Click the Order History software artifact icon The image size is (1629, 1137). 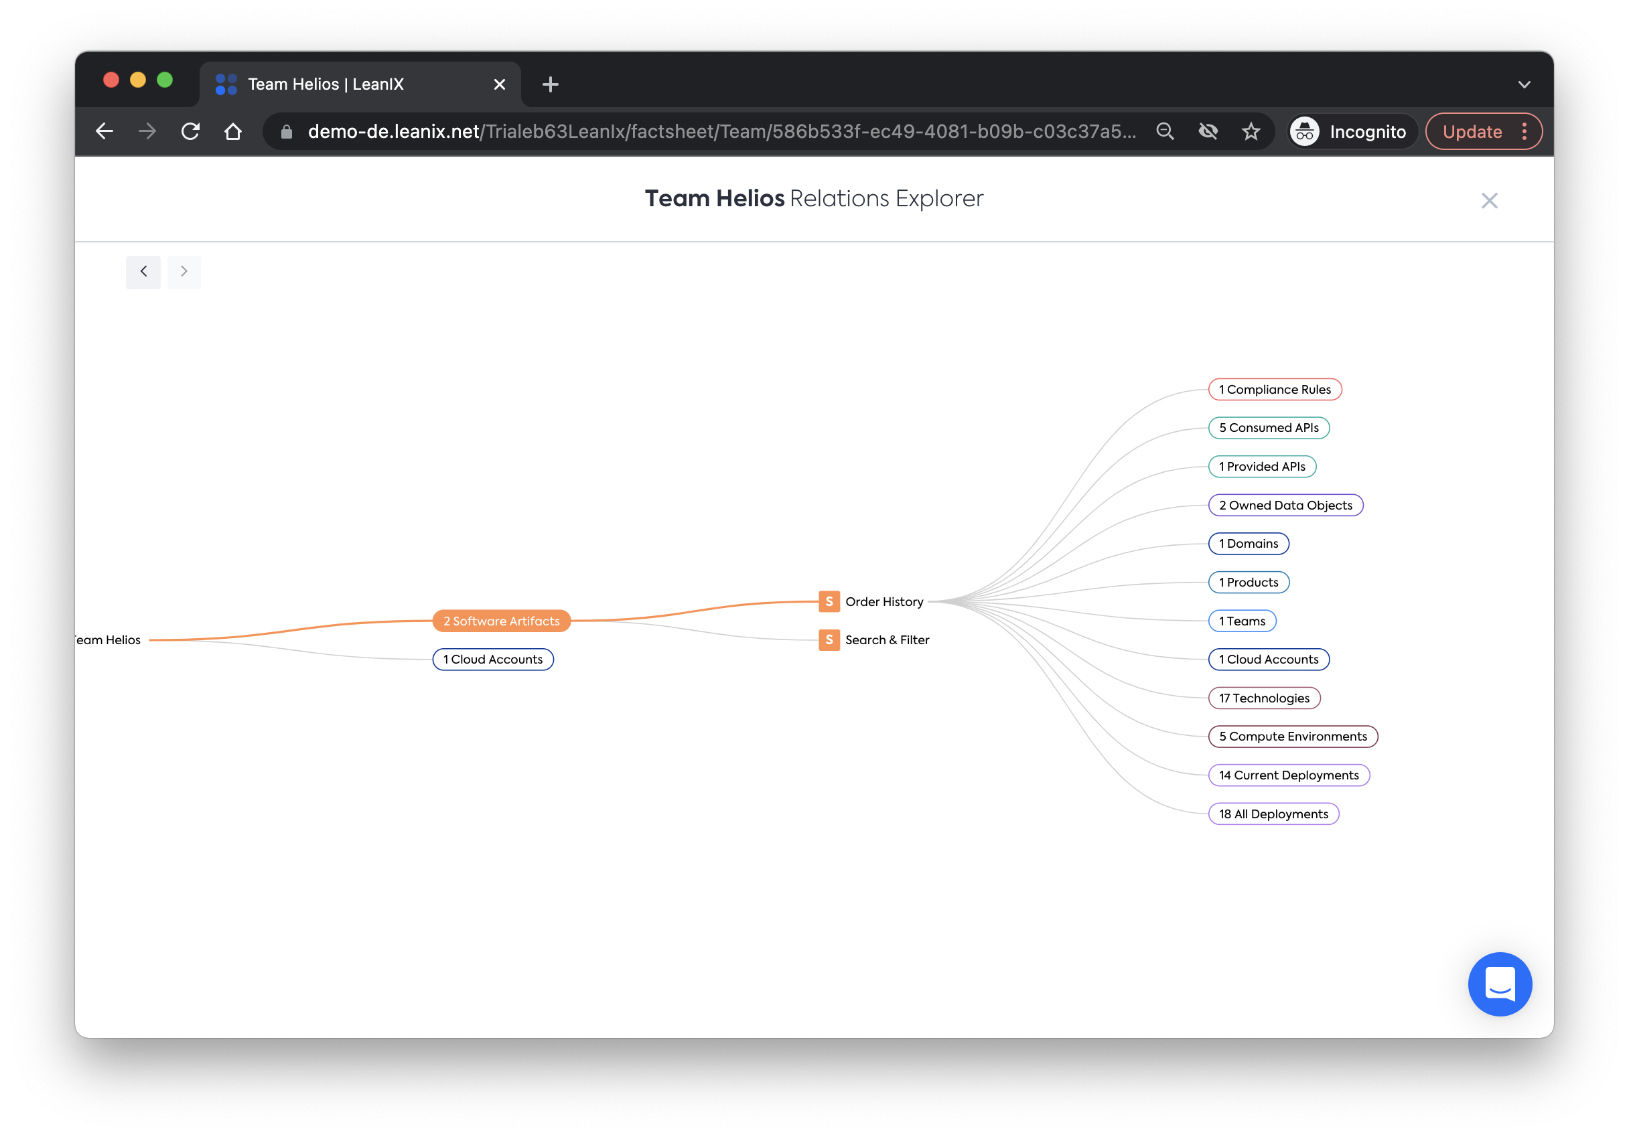click(x=829, y=601)
